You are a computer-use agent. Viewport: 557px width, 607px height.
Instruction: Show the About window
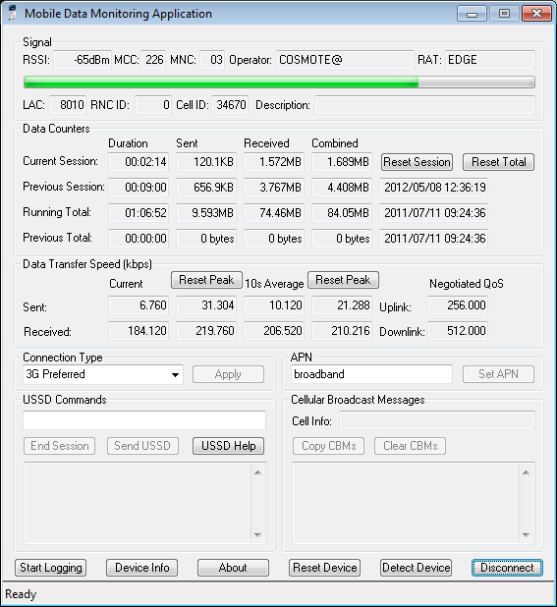pos(233,568)
